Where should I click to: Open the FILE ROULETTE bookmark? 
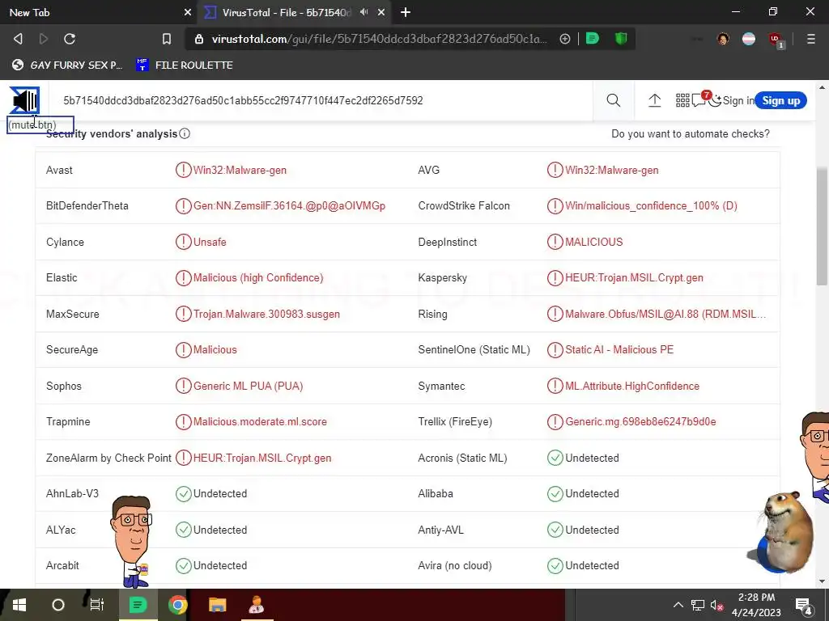coord(184,65)
